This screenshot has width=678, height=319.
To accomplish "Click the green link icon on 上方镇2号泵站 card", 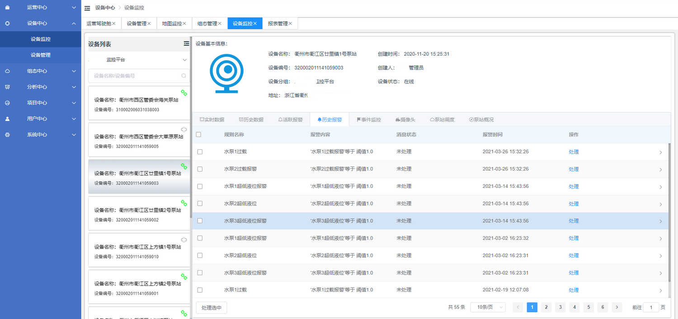I will point(184,276).
